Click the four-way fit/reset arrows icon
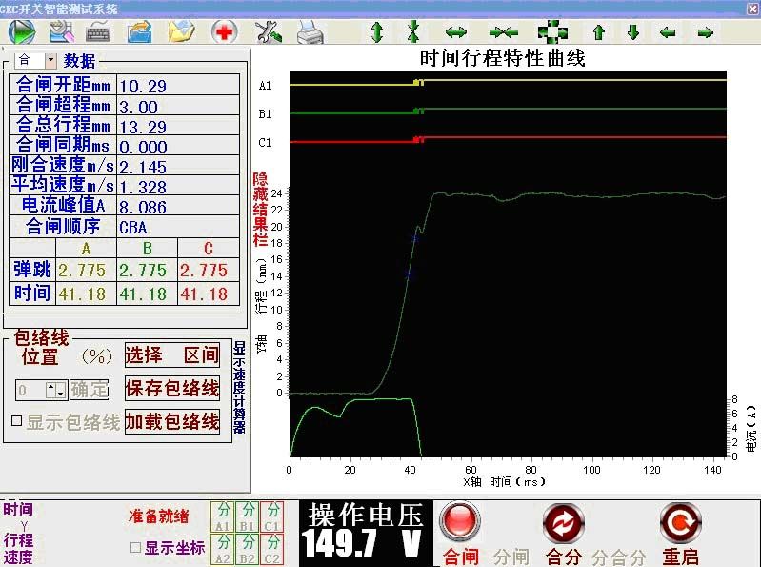The width and height of the screenshot is (761, 567). (x=552, y=32)
